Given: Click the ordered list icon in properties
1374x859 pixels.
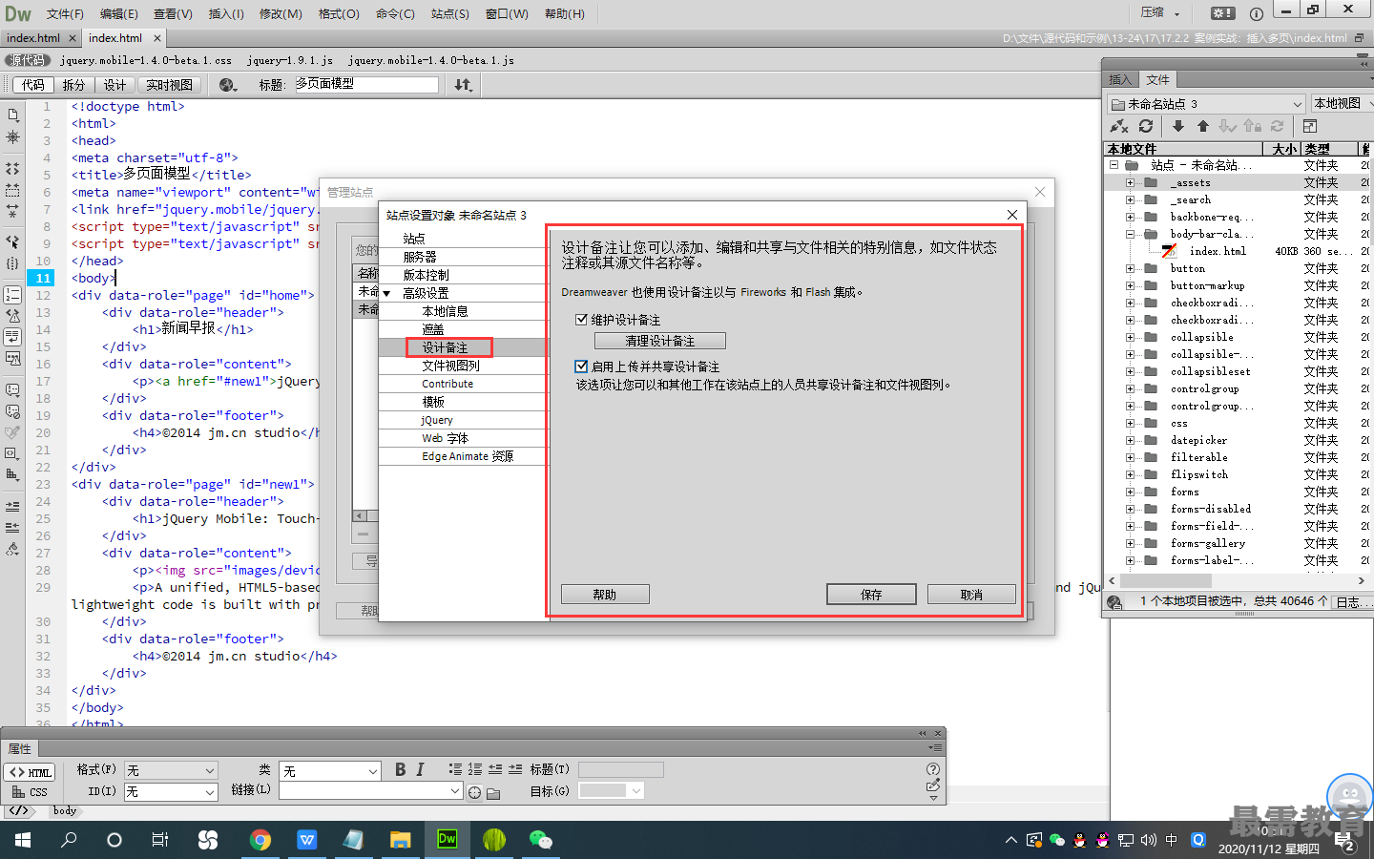Looking at the screenshot, I should [x=475, y=769].
